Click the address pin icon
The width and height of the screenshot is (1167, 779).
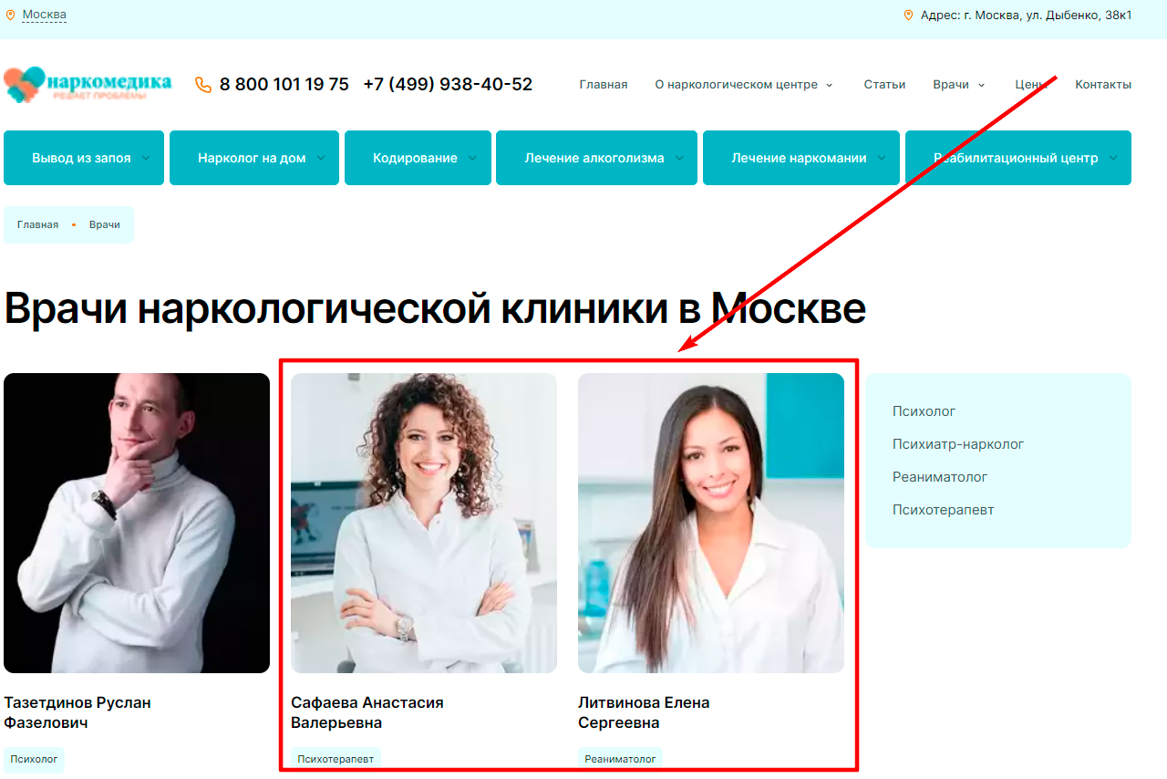(908, 15)
